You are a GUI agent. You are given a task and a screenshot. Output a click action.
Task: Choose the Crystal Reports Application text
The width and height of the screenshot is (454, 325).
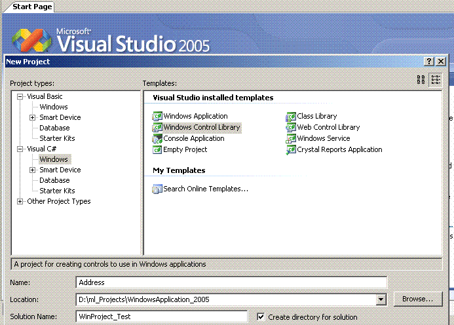tap(339, 150)
